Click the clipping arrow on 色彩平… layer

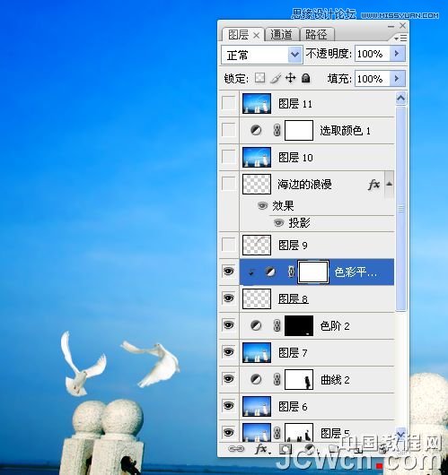click(251, 272)
